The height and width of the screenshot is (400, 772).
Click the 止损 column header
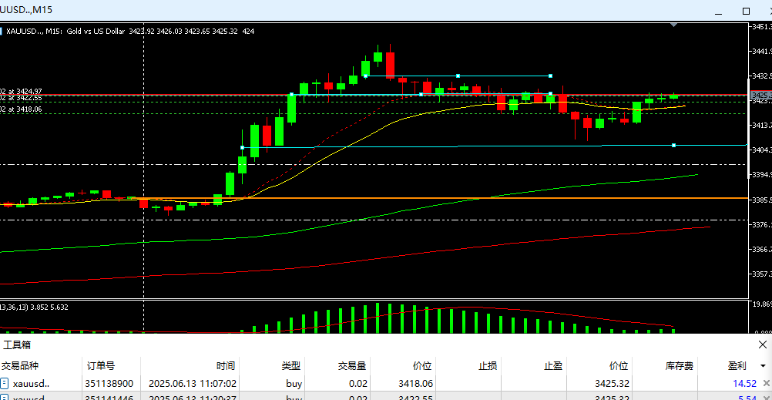(x=488, y=365)
